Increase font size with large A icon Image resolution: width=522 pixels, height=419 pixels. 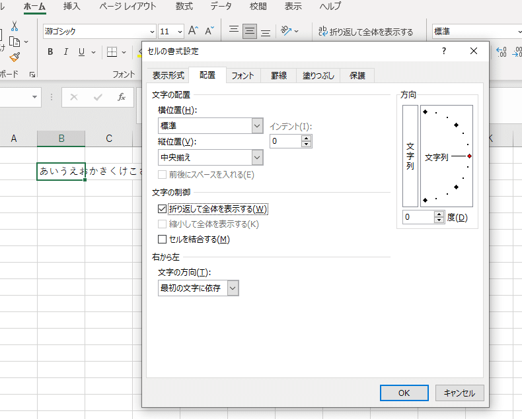193,31
